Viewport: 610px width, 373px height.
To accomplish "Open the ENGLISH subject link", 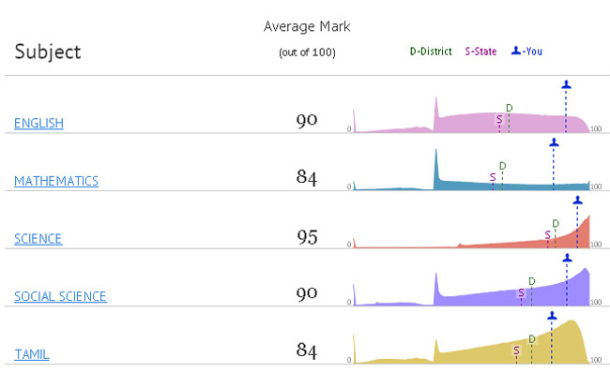I will [x=38, y=123].
